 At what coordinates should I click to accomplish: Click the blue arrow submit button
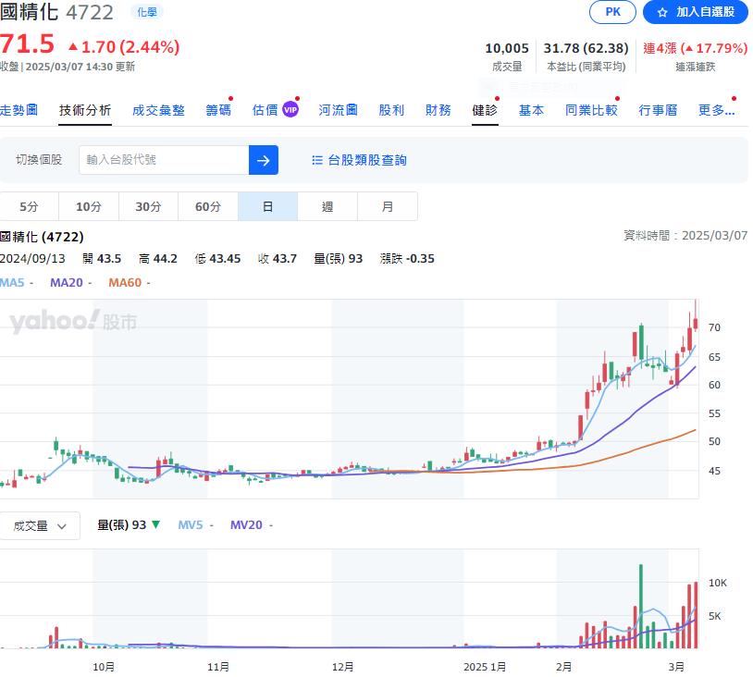coord(263,160)
